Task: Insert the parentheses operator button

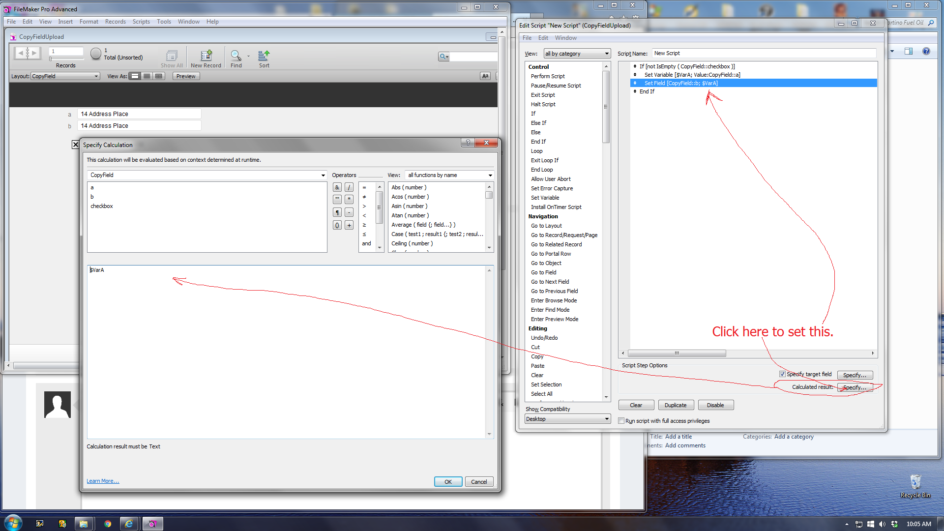Action: pos(337,225)
